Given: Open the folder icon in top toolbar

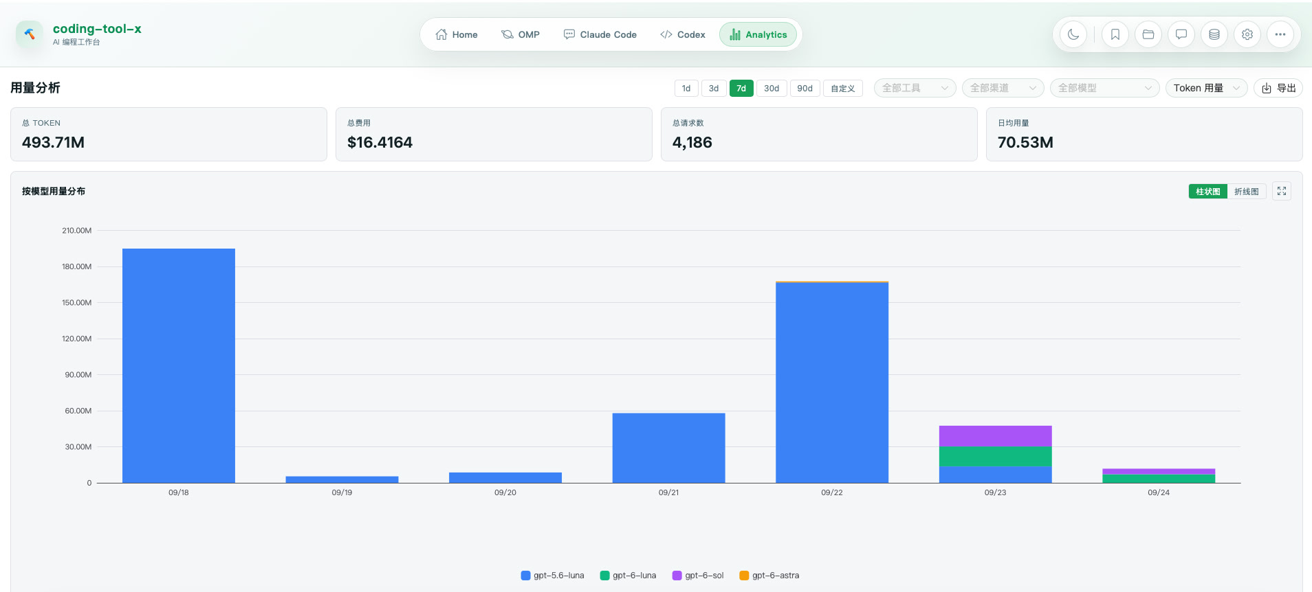Looking at the screenshot, I should pos(1148,34).
